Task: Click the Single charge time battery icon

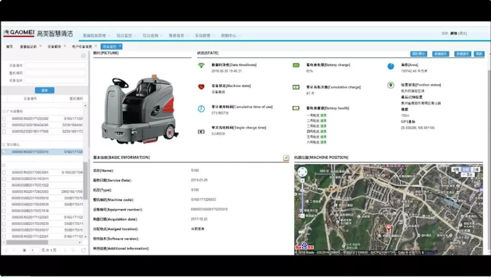Action: coord(201,131)
